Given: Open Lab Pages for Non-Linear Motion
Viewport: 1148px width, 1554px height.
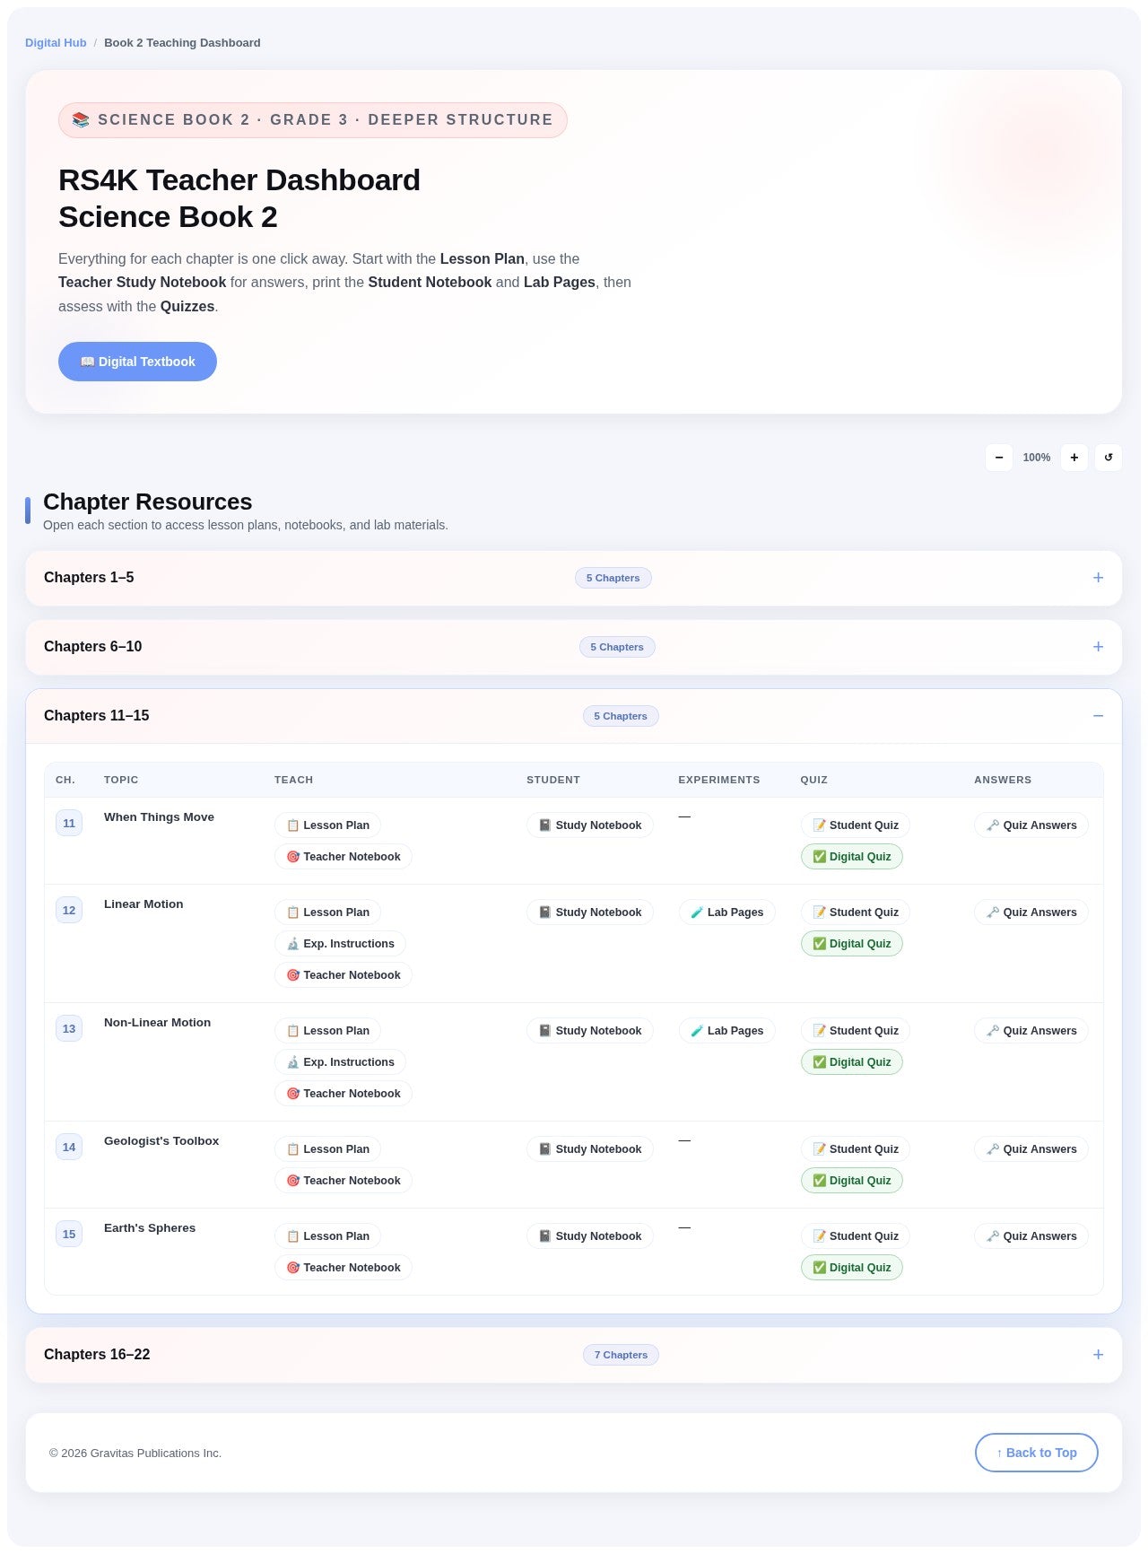Looking at the screenshot, I should (726, 1031).
